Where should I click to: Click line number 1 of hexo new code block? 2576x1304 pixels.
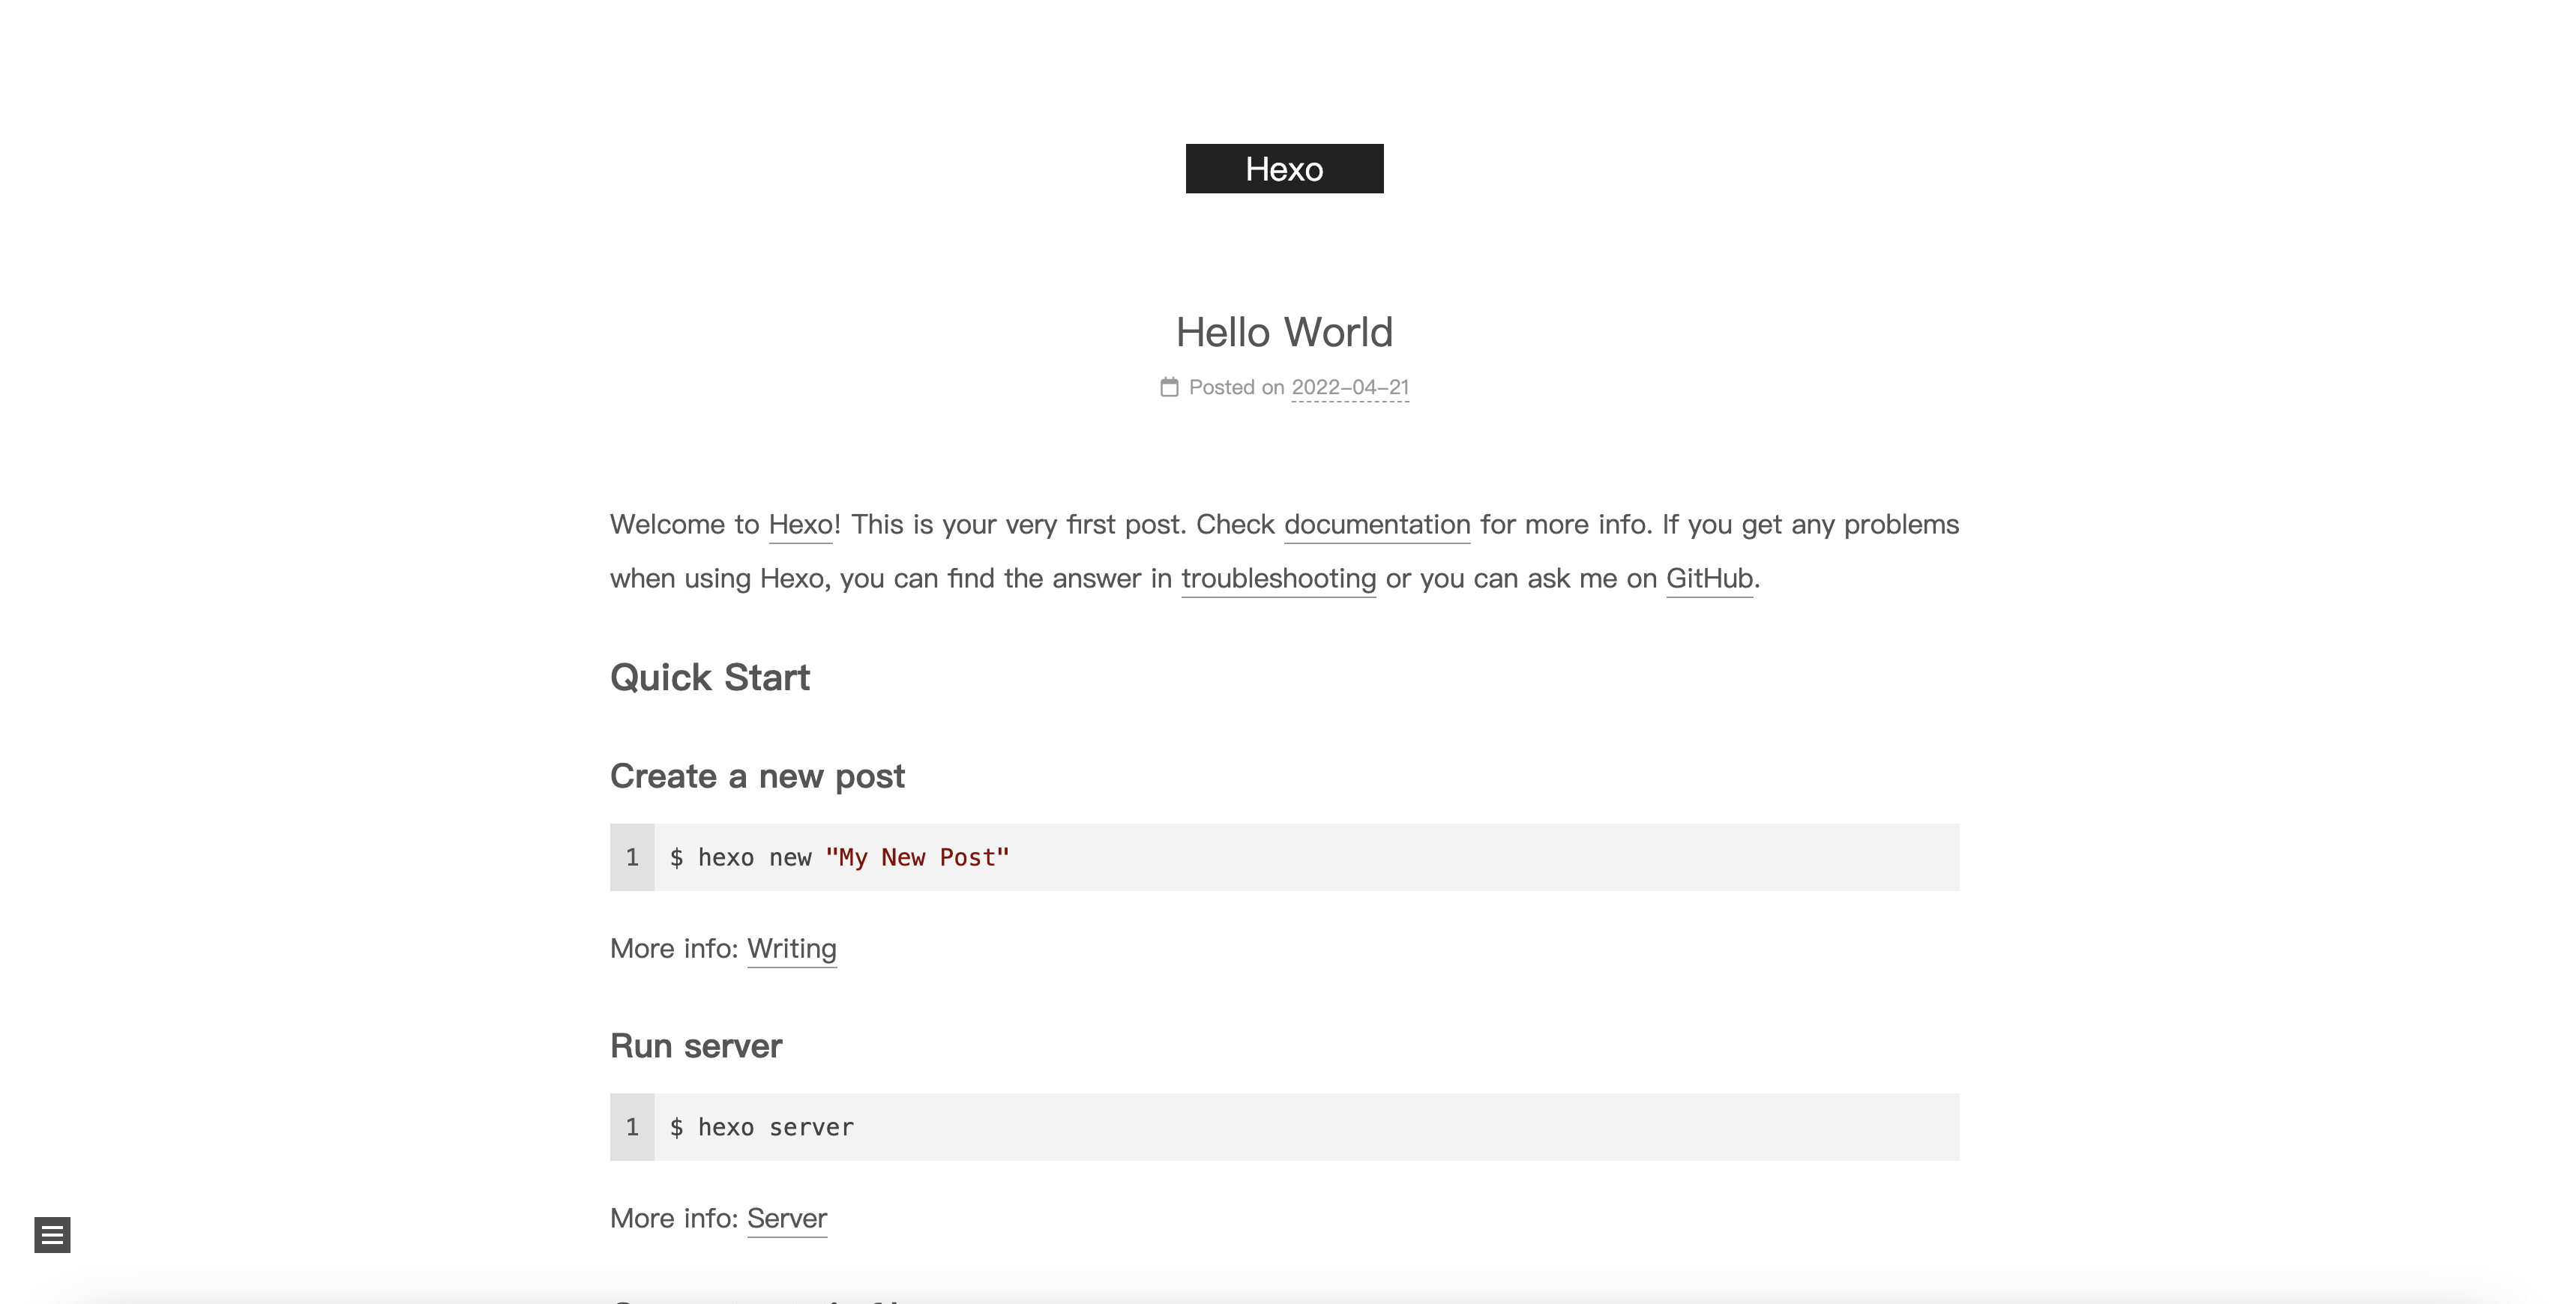pos(632,858)
